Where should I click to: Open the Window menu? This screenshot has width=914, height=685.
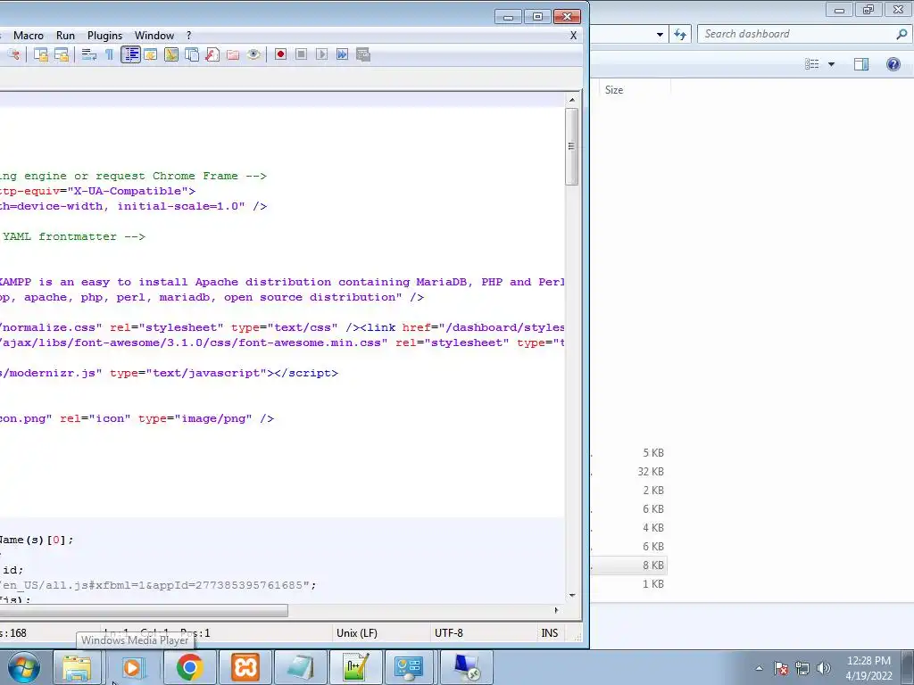(x=154, y=36)
